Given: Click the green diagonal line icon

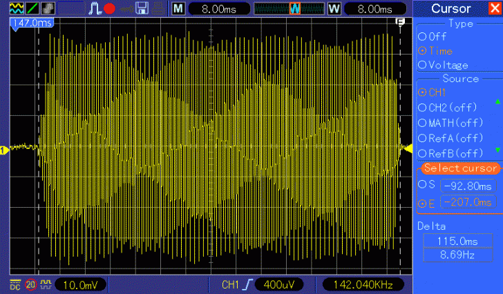Looking at the screenshot, I should [x=32, y=8].
